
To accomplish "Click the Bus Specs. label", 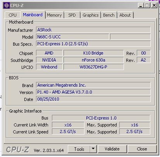I will (23, 44).
